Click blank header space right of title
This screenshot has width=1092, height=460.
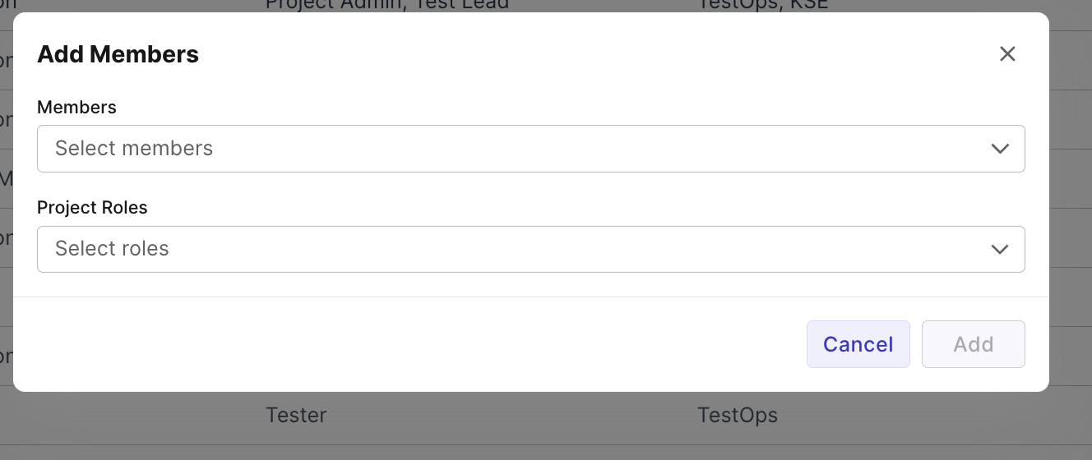tap(576, 54)
